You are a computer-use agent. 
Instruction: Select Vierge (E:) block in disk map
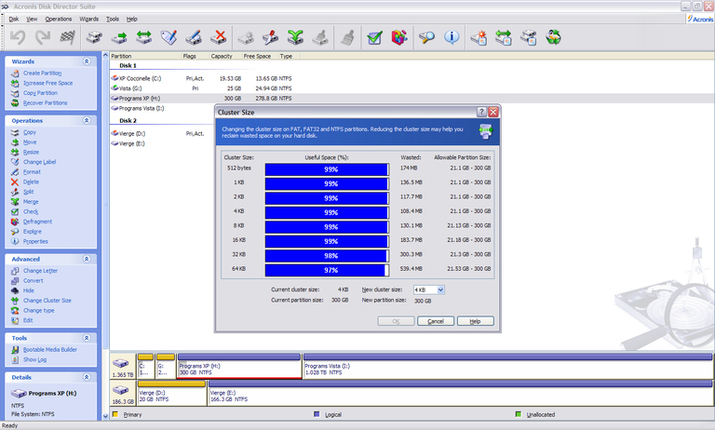tap(461, 393)
